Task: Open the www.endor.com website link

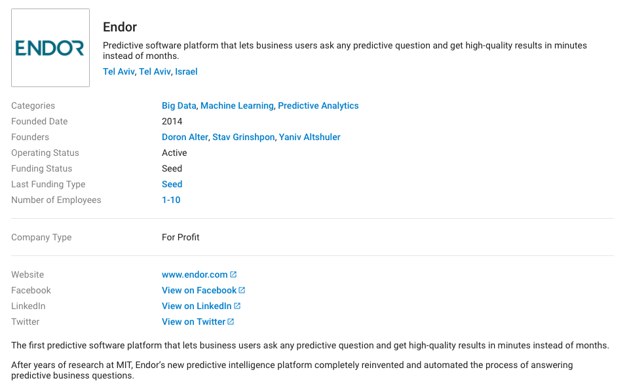Action: (x=195, y=274)
